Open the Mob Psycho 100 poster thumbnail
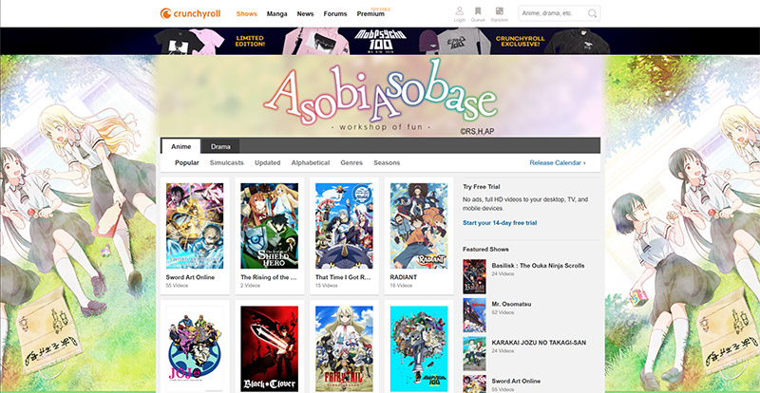The image size is (760, 393). pyautogui.click(x=419, y=348)
